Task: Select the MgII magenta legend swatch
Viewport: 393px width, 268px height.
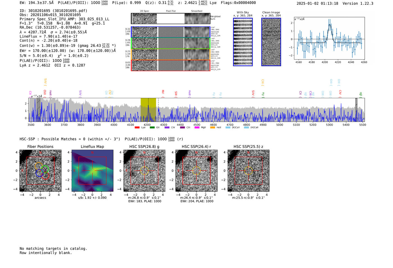Action: pos(197,127)
